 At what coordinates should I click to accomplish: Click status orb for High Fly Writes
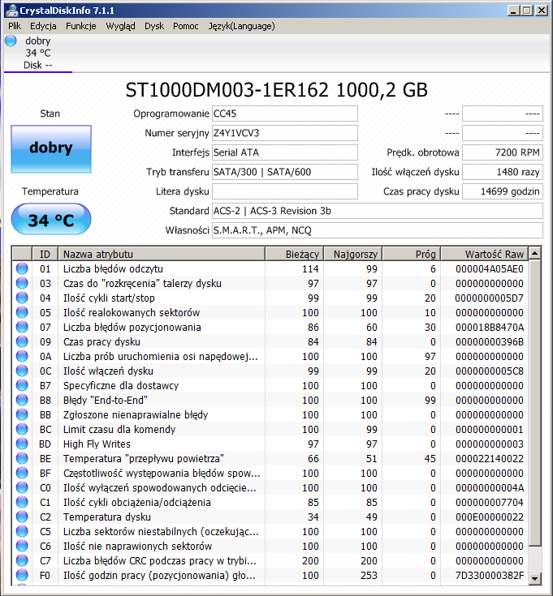click(22, 444)
